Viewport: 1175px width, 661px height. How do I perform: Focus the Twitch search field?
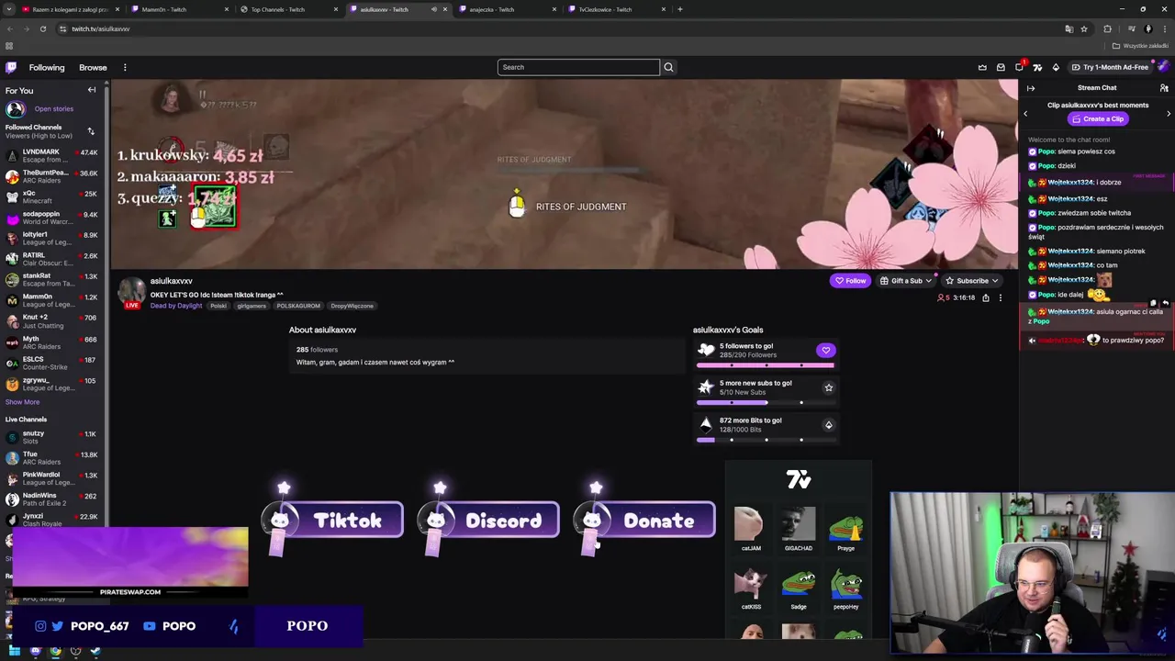point(578,67)
